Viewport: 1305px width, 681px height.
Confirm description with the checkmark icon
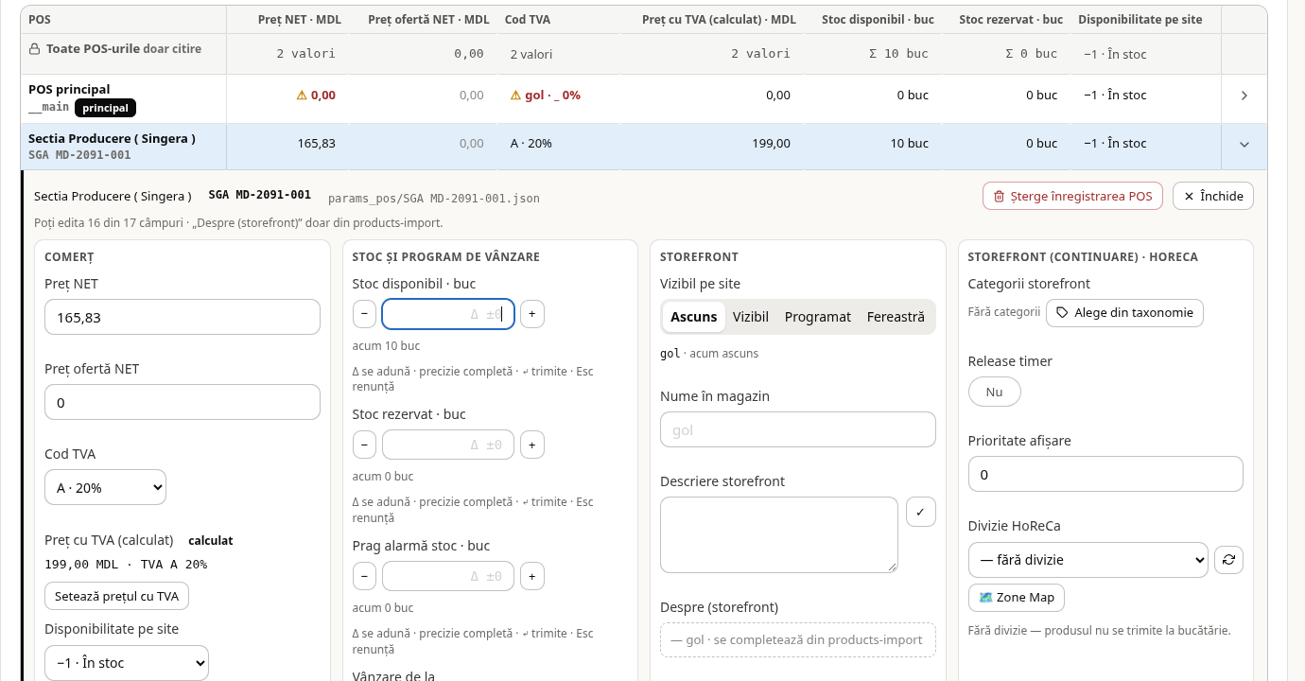click(x=920, y=512)
